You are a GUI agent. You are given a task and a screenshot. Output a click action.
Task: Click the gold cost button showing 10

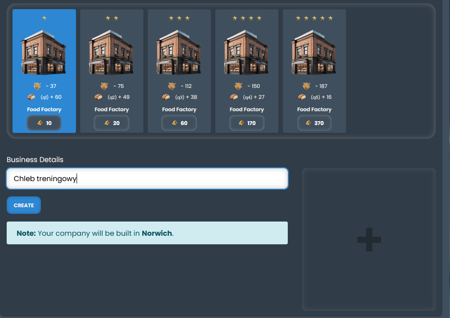[x=44, y=123]
